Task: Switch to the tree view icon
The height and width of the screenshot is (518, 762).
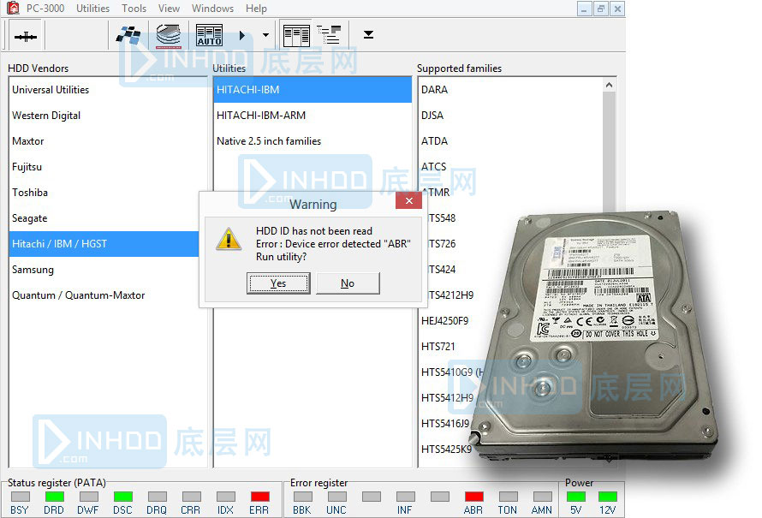Action: (329, 35)
